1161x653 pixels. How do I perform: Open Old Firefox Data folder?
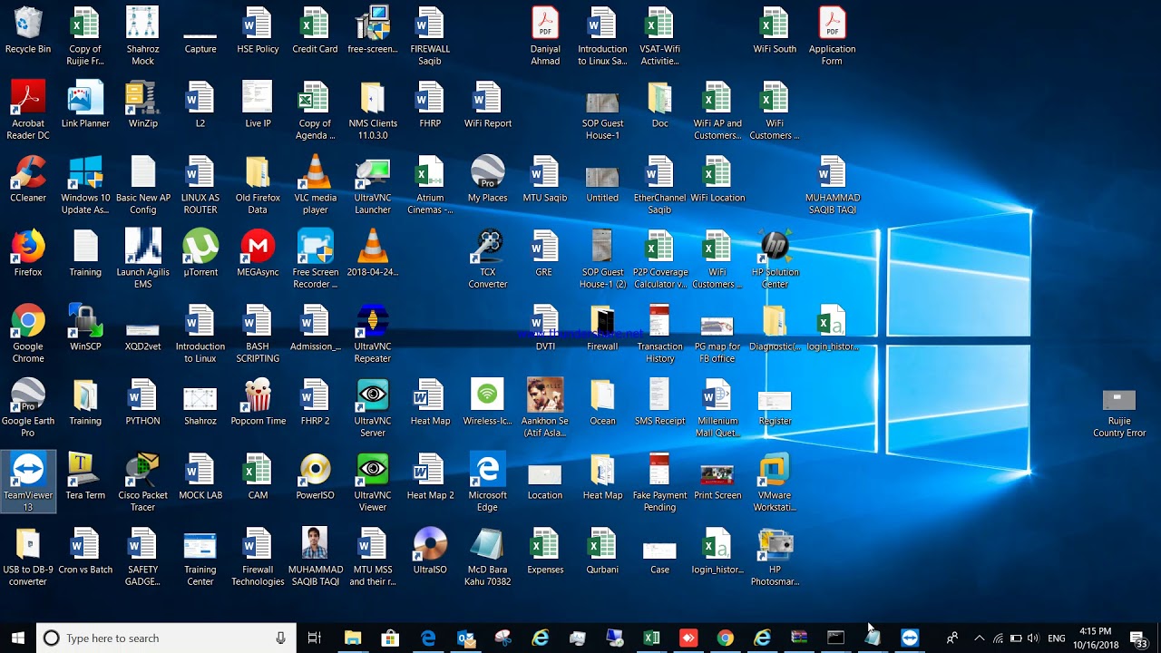pyautogui.click(x=258, y=185)
